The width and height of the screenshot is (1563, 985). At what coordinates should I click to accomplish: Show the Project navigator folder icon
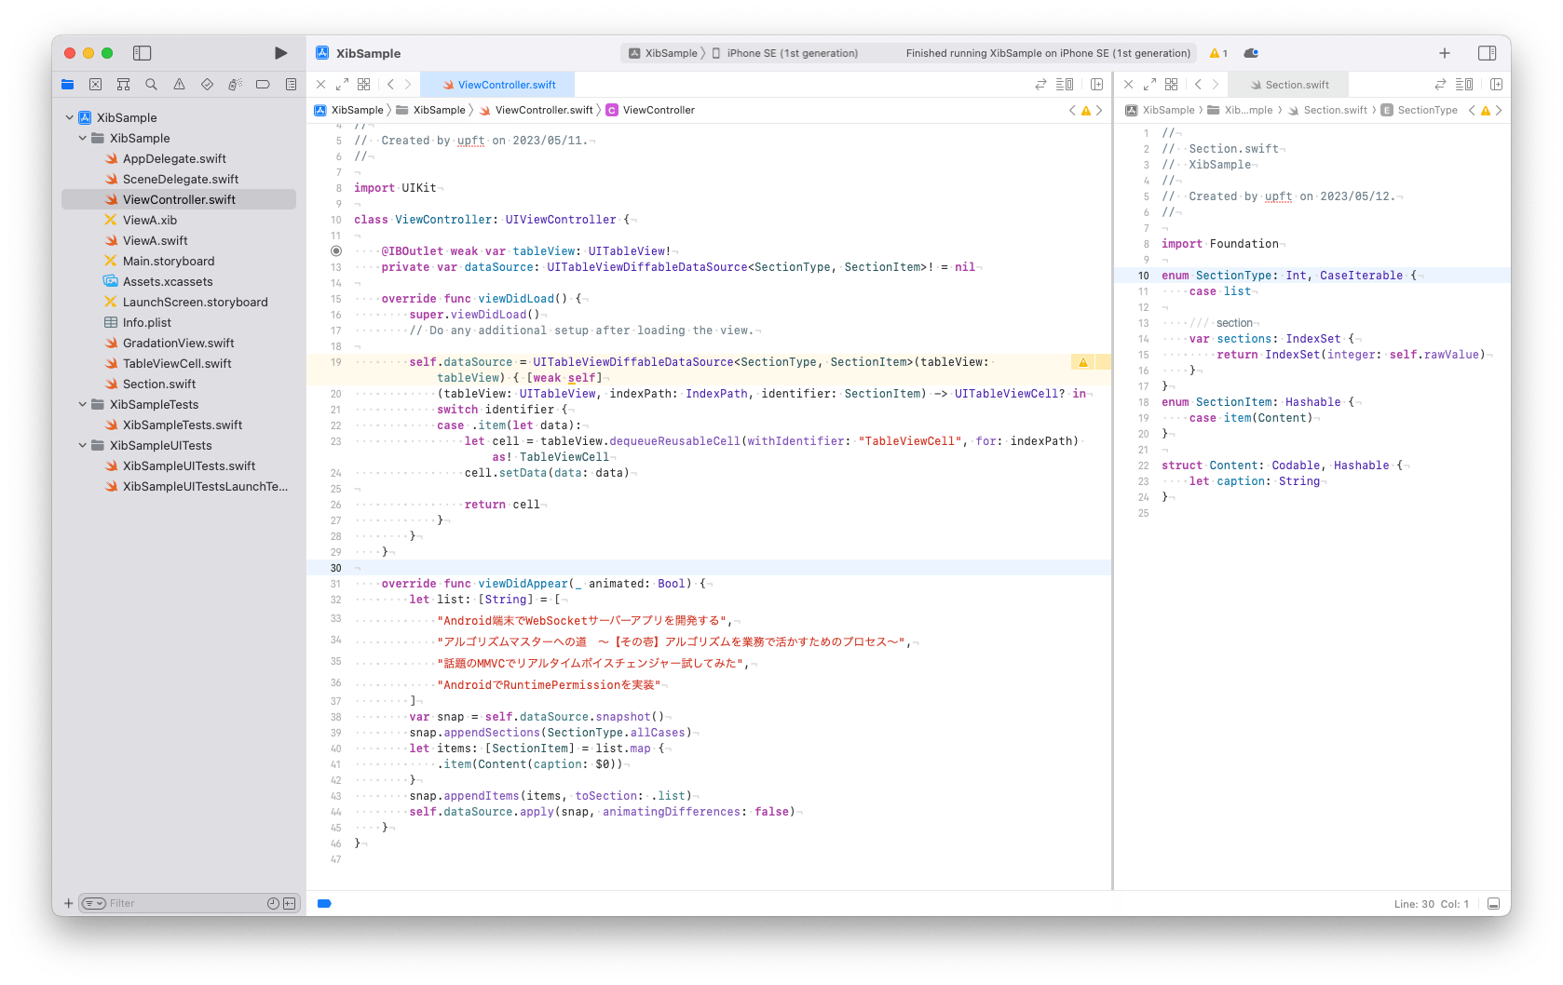[x=67, y=85]
